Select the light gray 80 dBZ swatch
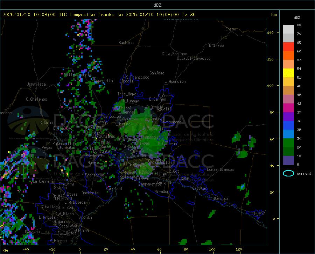Viewport: 315px width, 254px height. (x=288, y=29)
